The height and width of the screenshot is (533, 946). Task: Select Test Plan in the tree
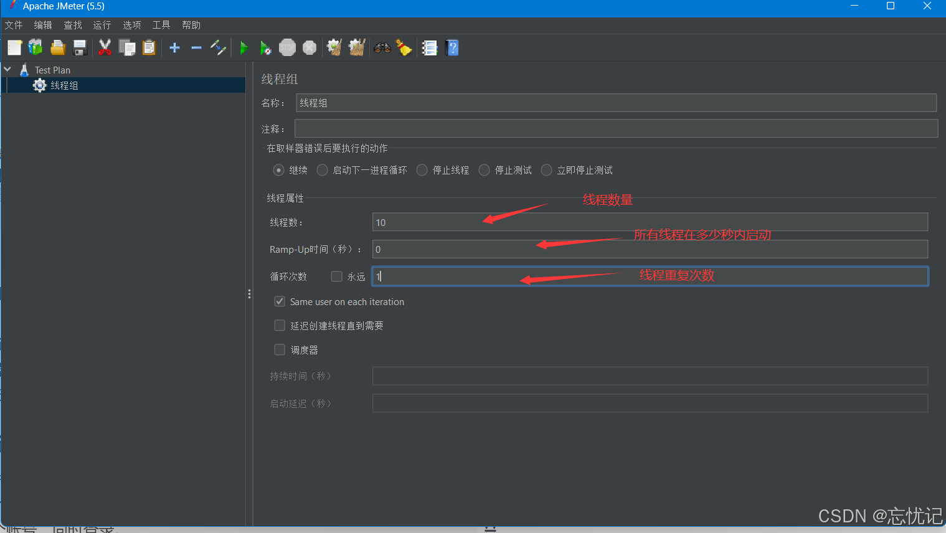coord(52,70)
